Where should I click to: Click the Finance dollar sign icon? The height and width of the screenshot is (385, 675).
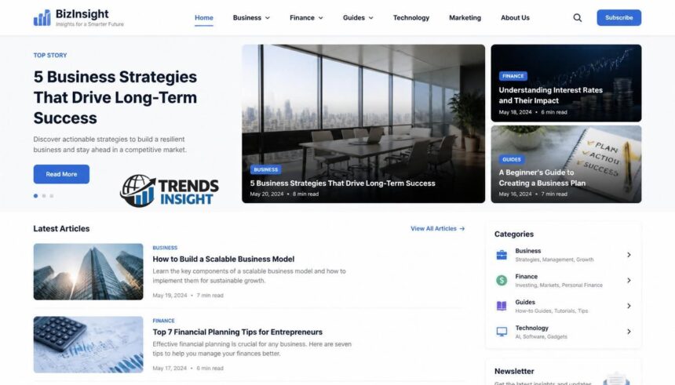(502, 281)
